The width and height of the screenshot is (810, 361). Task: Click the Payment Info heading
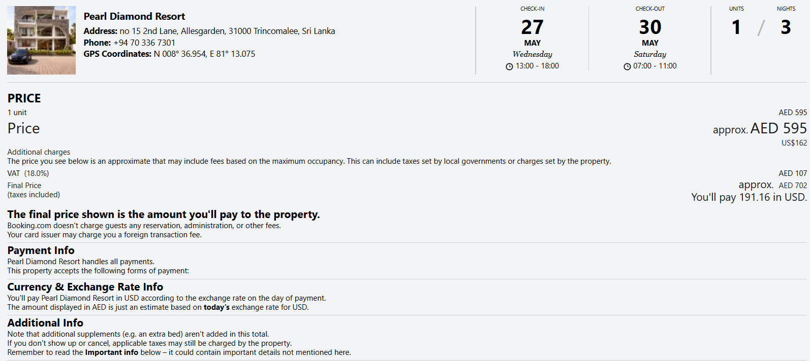coord(41,250)
